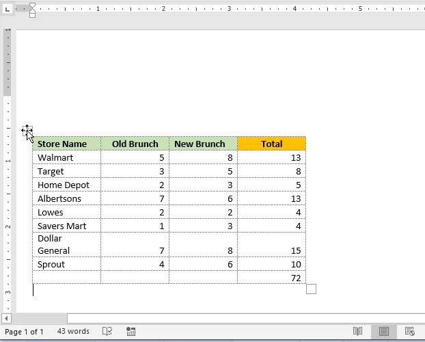The width and height of the screenshot is (425, 342).
Task: Click the macro recording status icon
Action: point(131,332)
